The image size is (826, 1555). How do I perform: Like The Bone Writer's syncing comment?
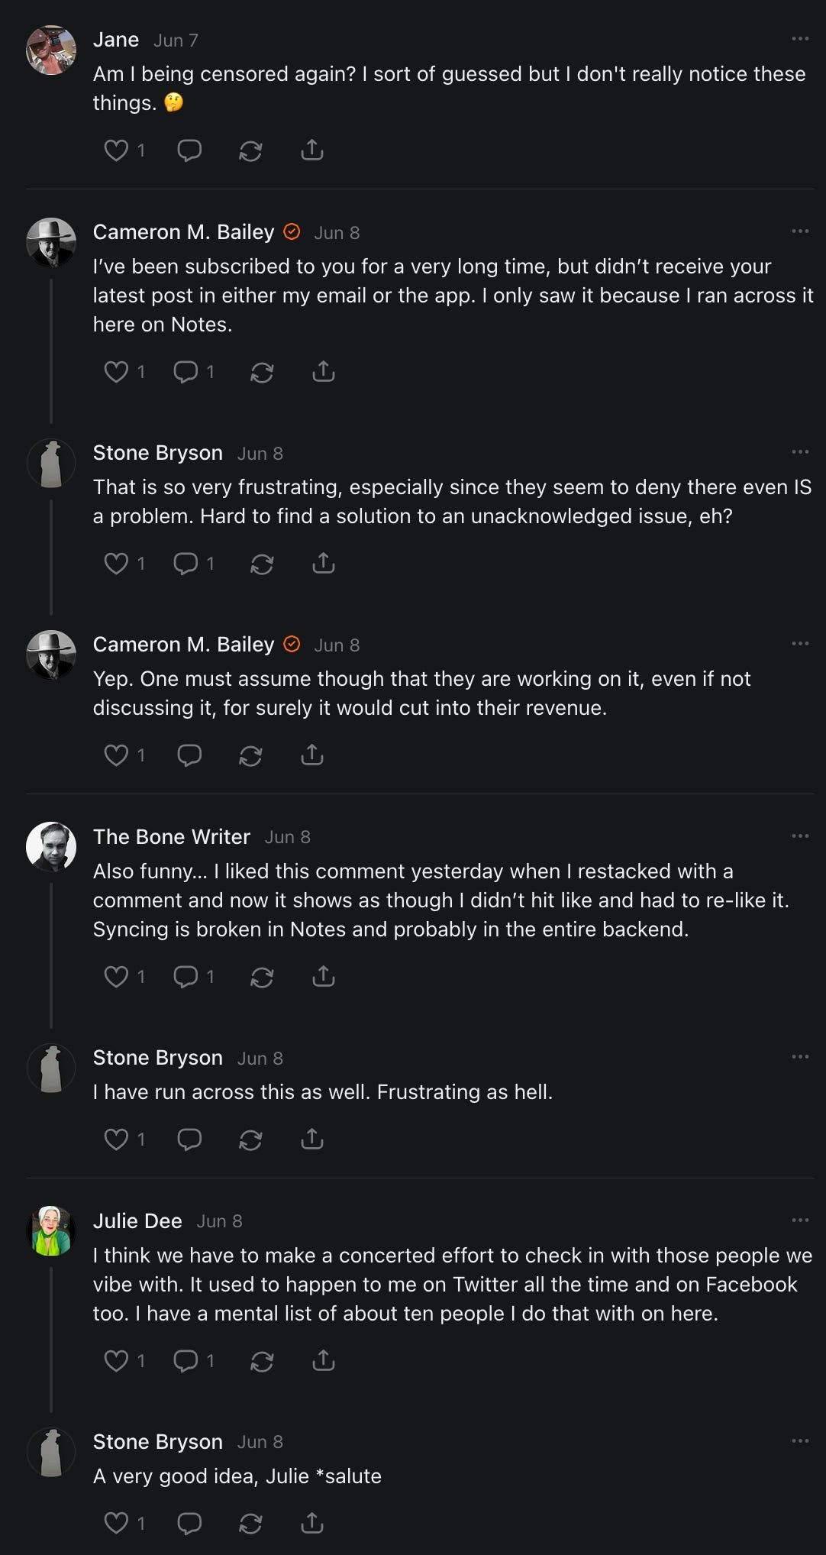click(116, 977)
